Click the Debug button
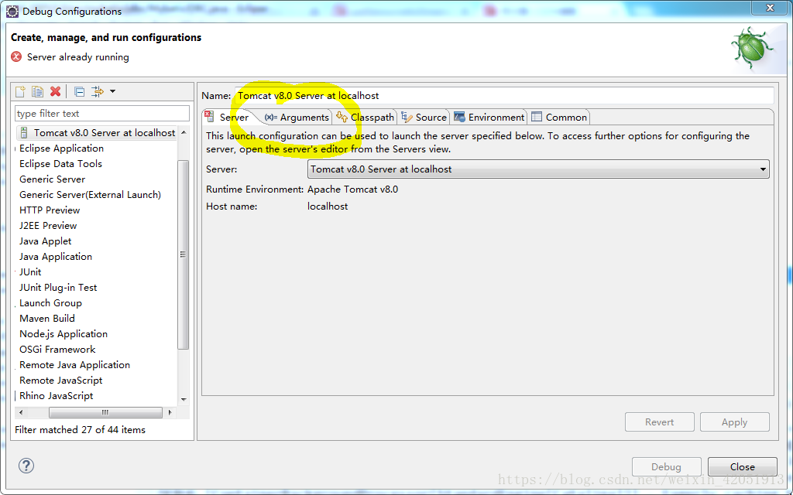 [x=666, y=466]
